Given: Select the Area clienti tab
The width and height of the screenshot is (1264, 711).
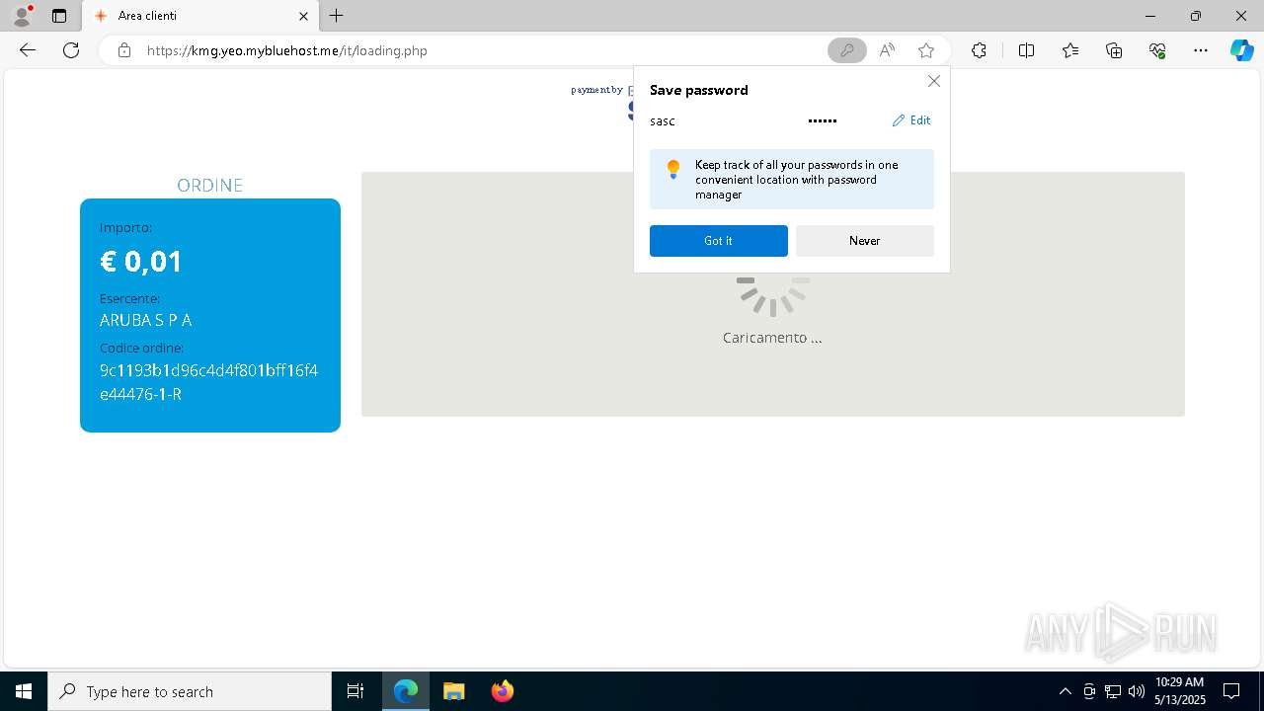Looking at the screenshot, I should coord(200,16).
